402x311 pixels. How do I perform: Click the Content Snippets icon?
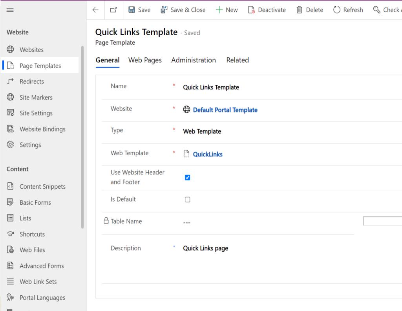point(10,186)
